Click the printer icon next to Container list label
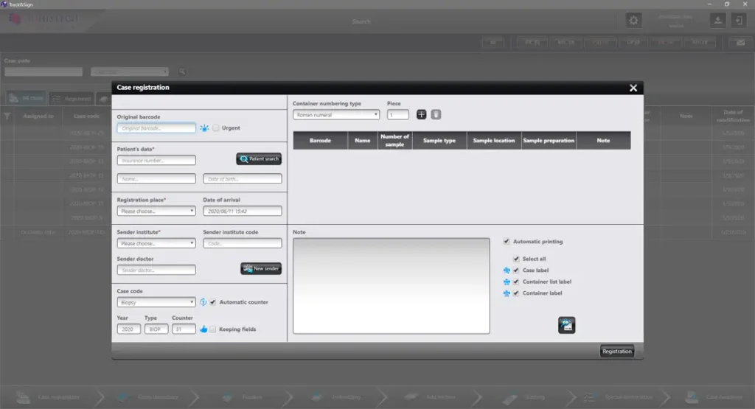 tap(507, 282)
